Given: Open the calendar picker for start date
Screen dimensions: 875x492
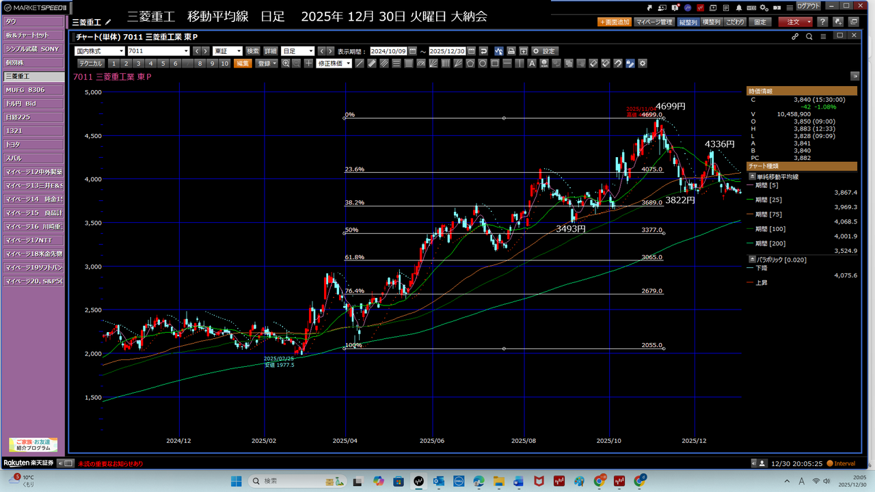Looking at the screenshot, I should pos(412,51).
